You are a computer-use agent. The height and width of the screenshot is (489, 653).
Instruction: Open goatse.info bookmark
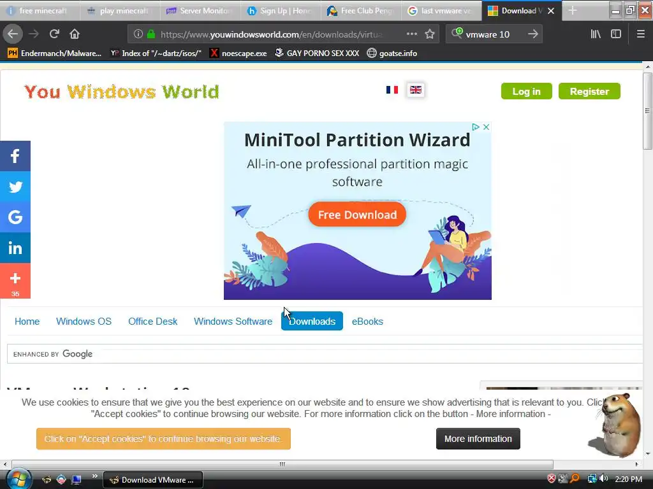pos(392,53)
